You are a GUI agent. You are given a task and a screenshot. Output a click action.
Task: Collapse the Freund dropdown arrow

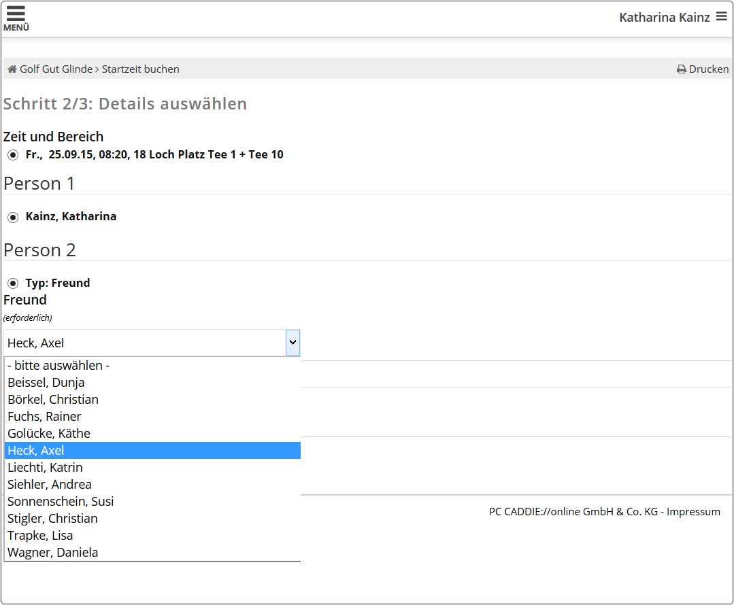point(293,343)
